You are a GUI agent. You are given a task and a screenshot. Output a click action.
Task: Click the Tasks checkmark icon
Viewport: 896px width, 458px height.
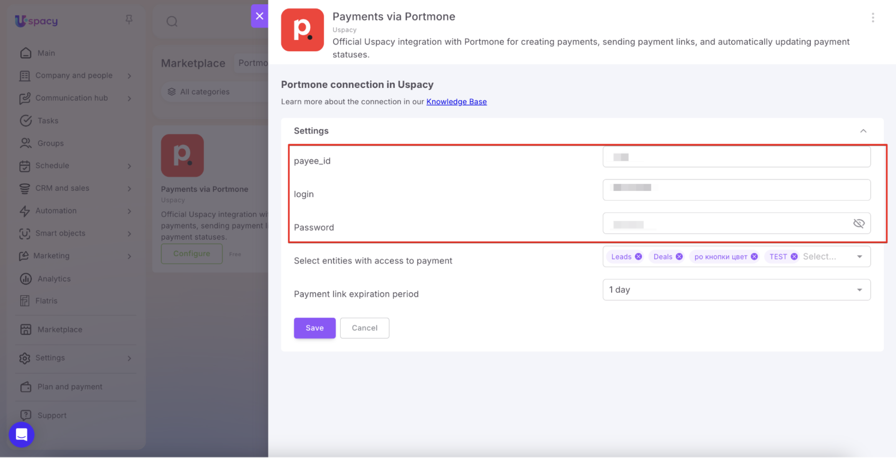(x=26, y=121)
